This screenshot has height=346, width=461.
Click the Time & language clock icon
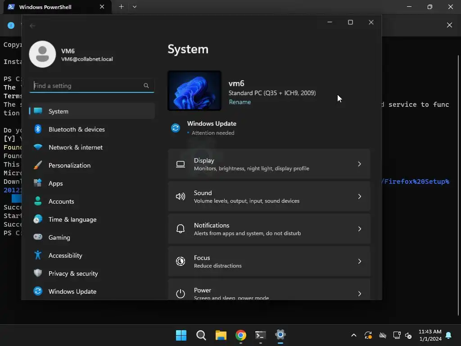[38, 219]
